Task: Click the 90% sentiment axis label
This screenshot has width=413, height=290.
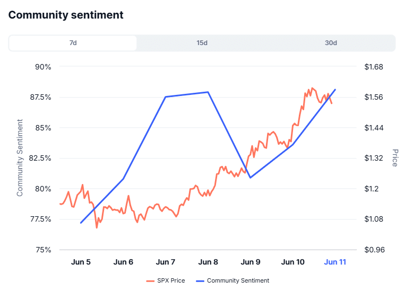Action: [x=42, y=67]
